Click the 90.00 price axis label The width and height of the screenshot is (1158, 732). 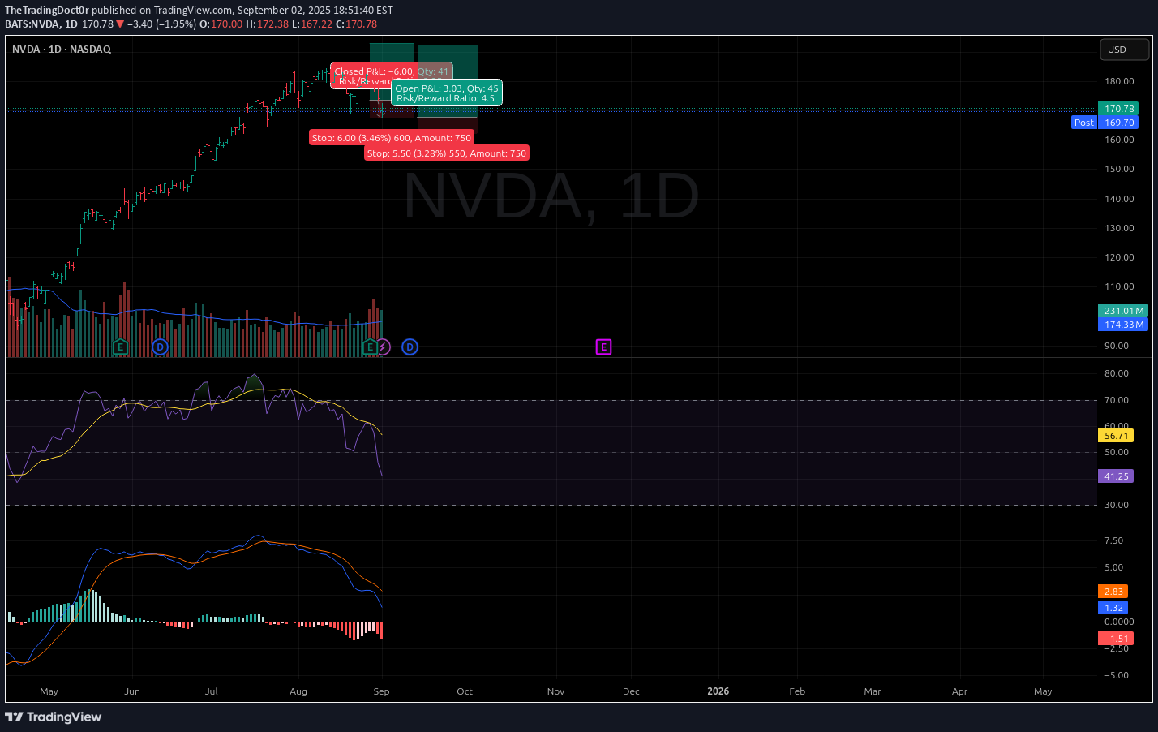click(1117, 346)
